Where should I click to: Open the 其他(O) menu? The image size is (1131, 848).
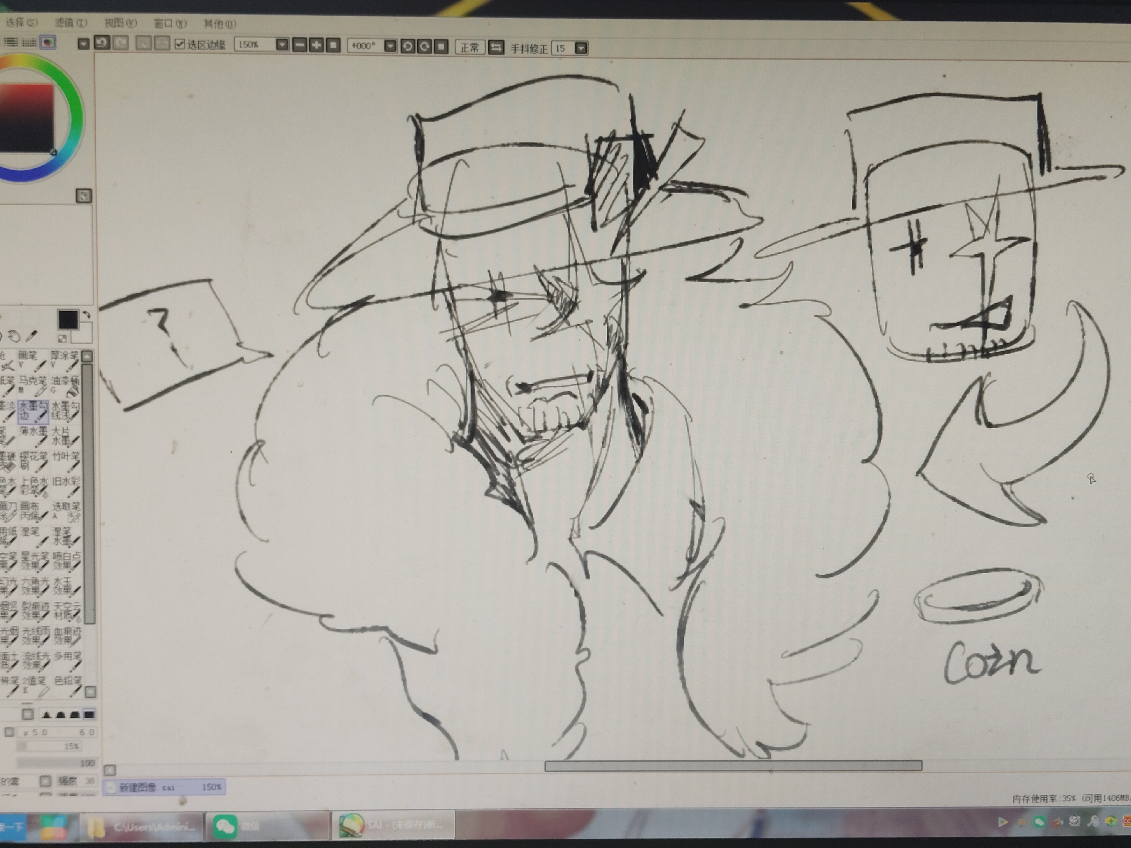pos(220,24)
